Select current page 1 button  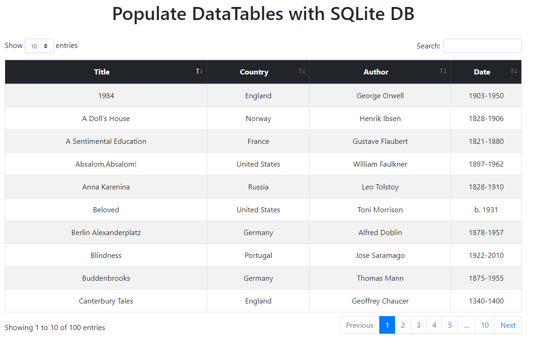387,325
